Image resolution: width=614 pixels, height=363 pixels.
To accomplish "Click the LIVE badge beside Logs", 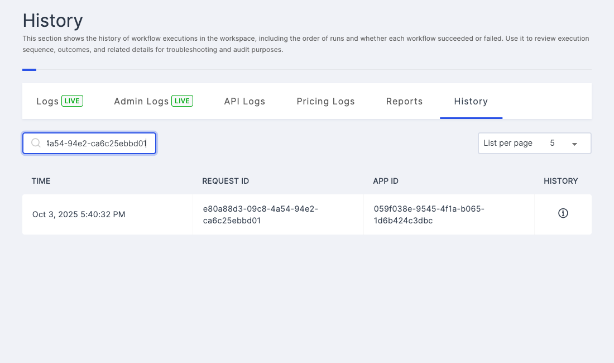I will pos(73,101).
